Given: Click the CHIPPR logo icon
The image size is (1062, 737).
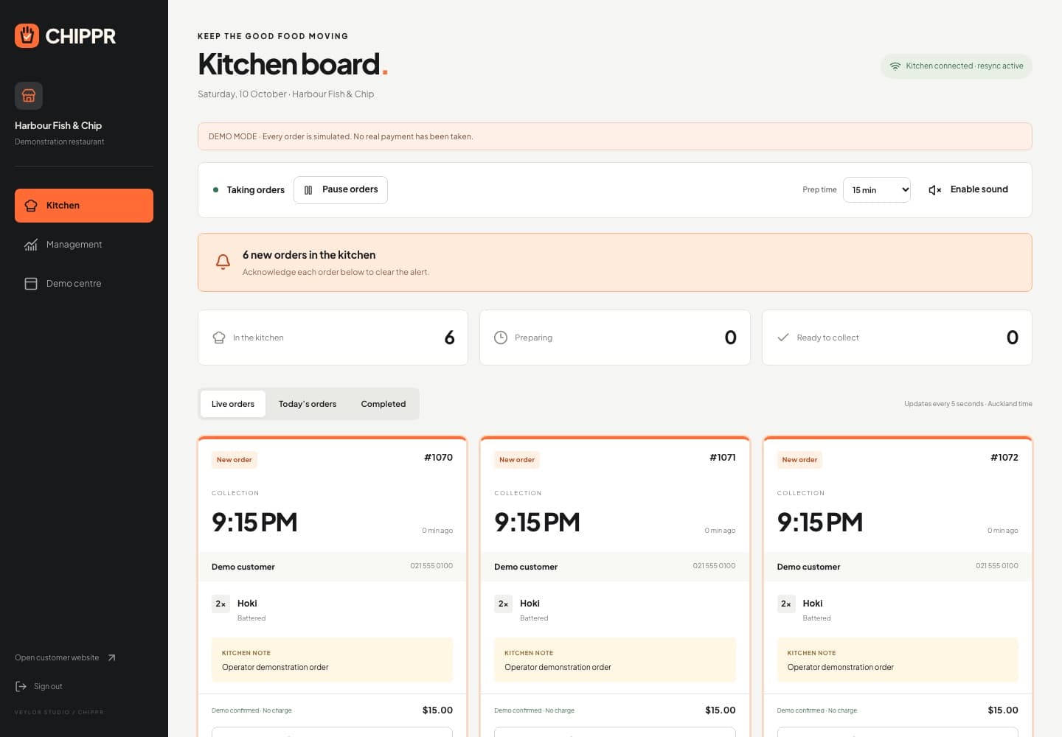Looking at the screenshot, I should 27,35.
